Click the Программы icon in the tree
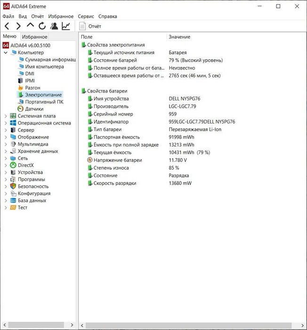 click(13, 180)
